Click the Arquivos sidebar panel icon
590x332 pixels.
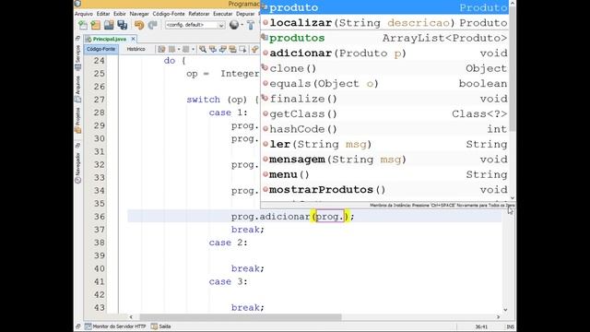coord(77,99)
